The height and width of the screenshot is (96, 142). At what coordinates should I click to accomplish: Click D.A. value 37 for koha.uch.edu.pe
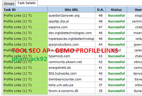click(x=100, y=85)
